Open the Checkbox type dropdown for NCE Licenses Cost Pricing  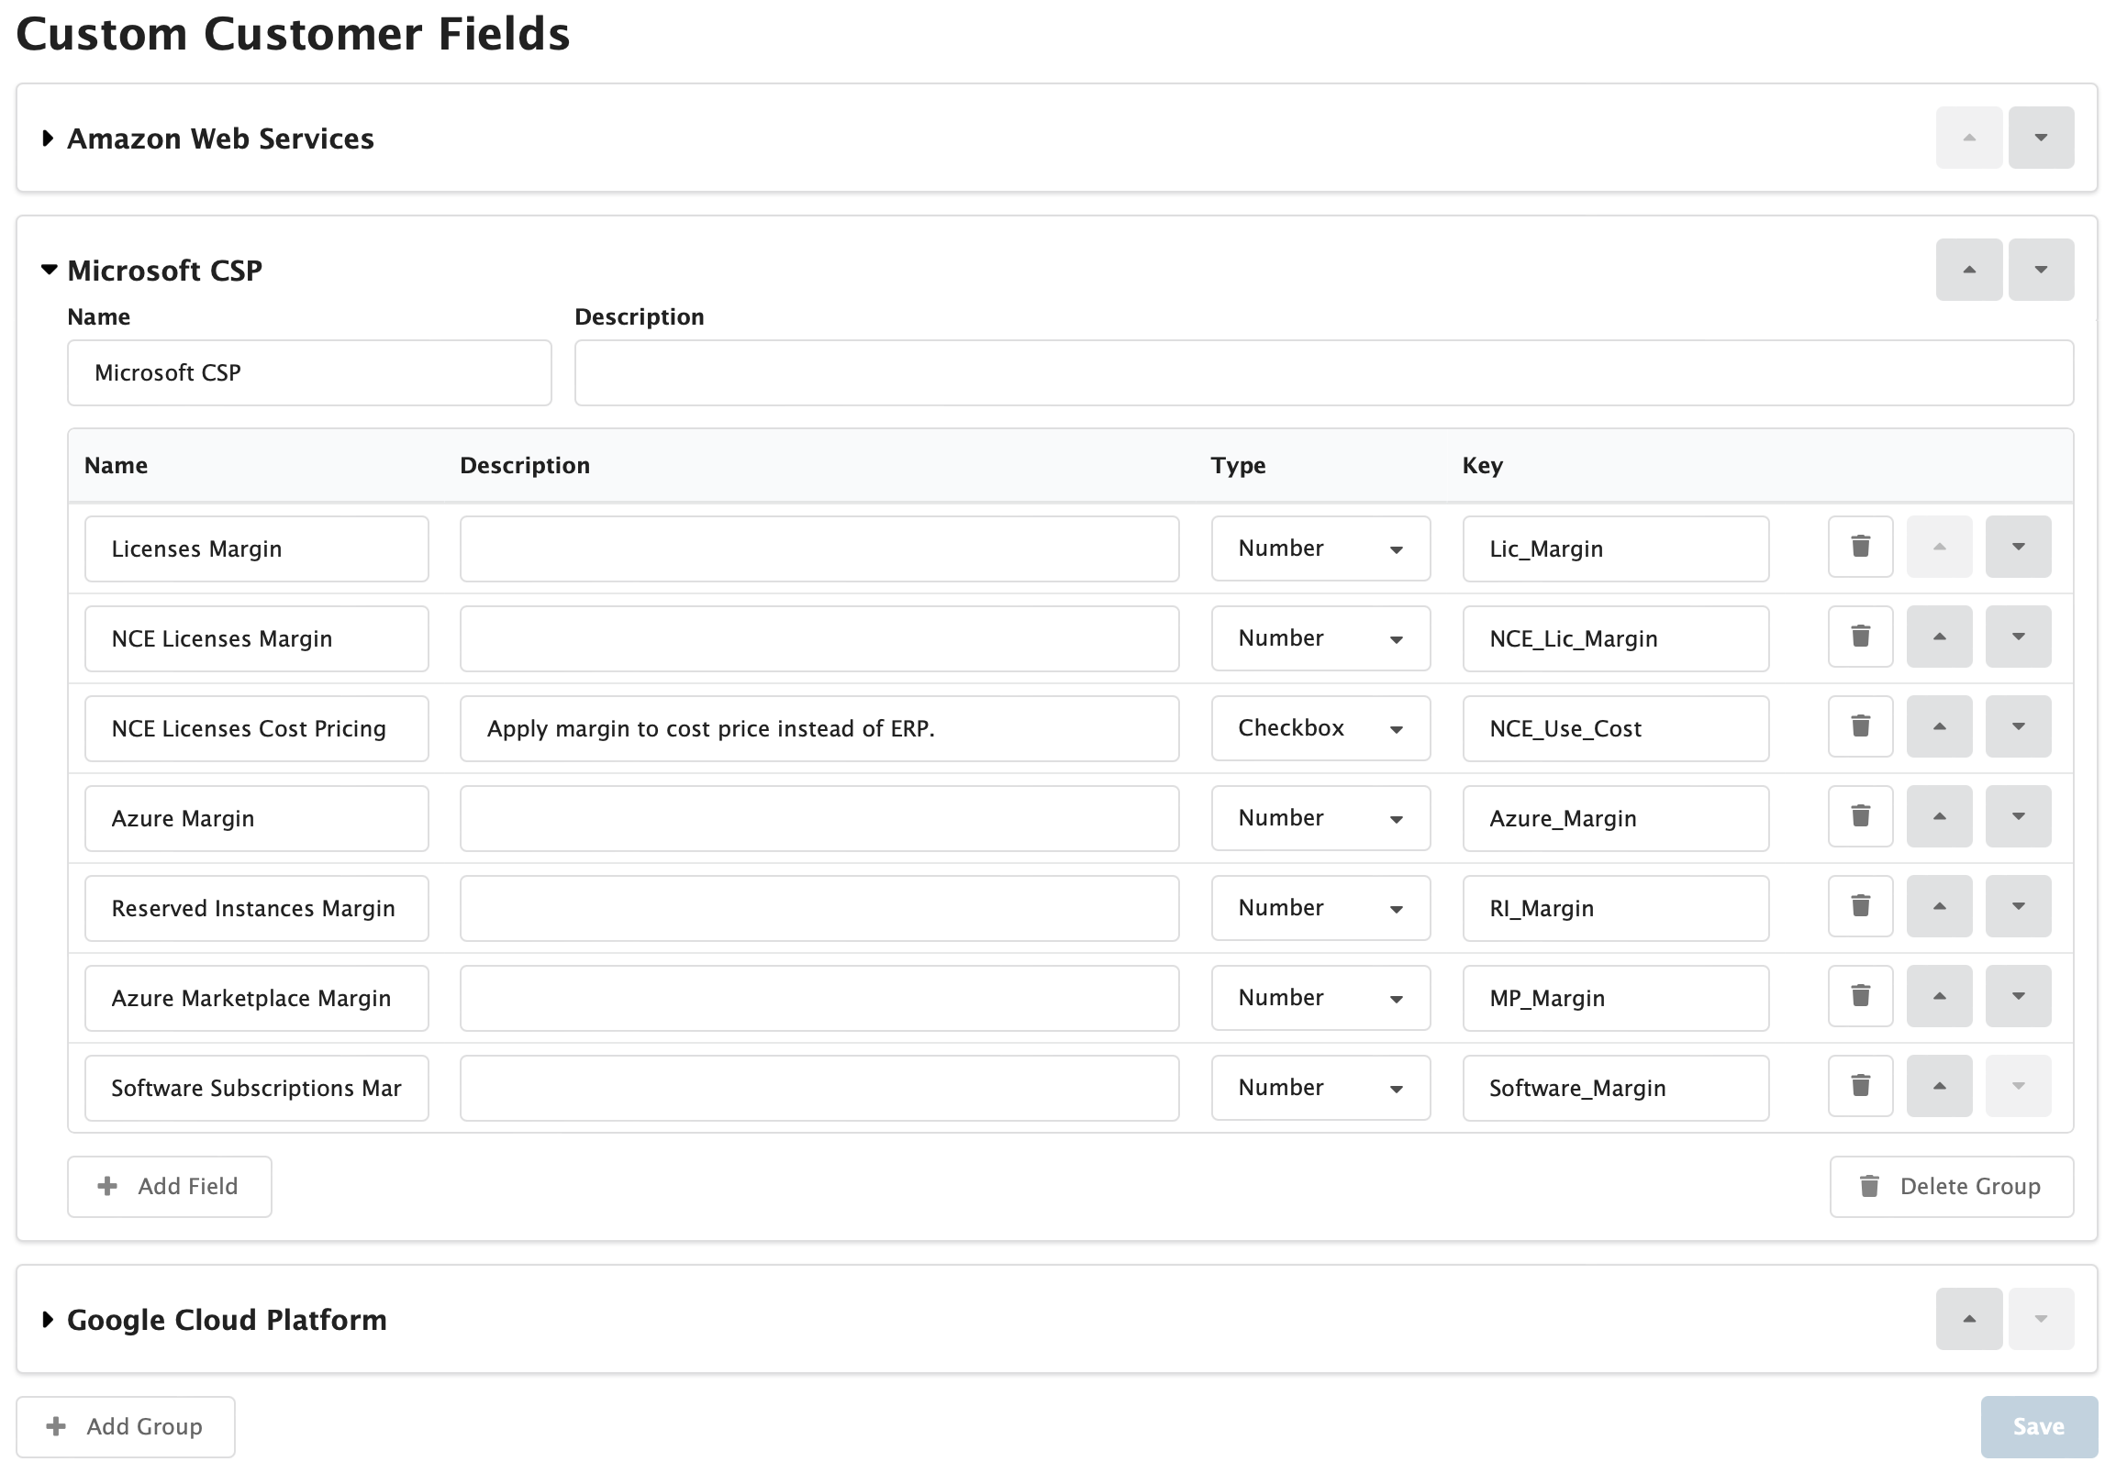(x=1320, y=727)
